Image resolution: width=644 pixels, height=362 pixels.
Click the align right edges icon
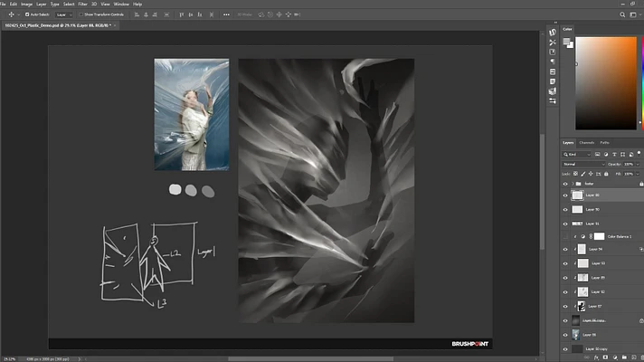coord(155,14)
